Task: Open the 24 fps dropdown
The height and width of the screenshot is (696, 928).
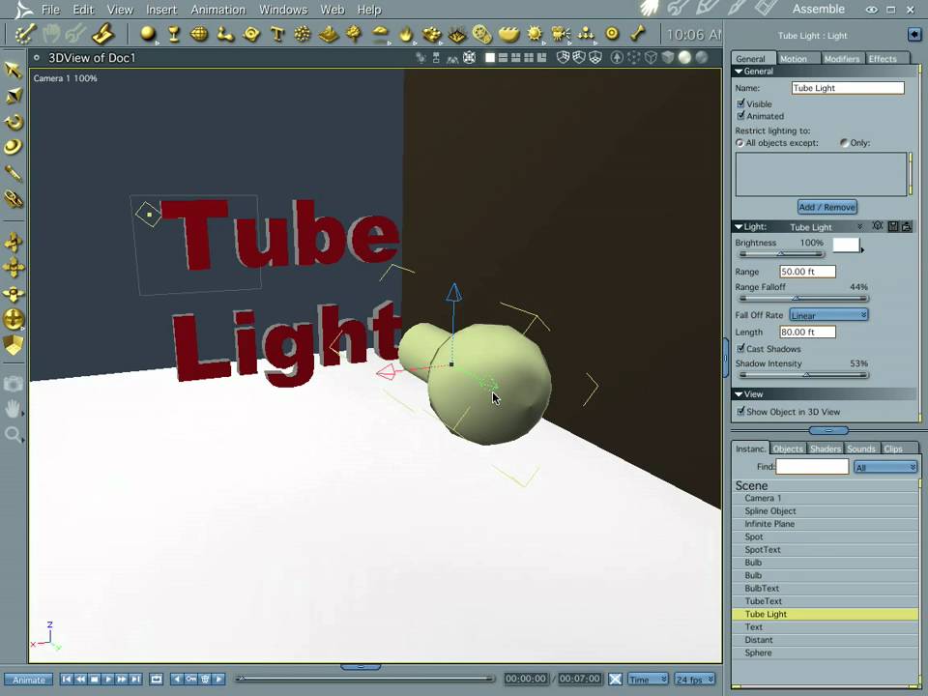Action: 695,679
